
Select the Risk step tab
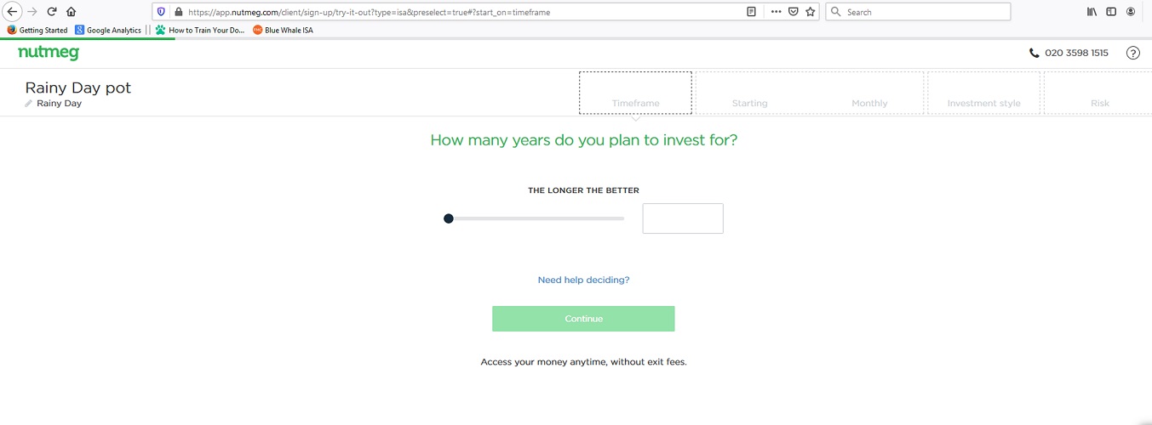(1099, 93)
